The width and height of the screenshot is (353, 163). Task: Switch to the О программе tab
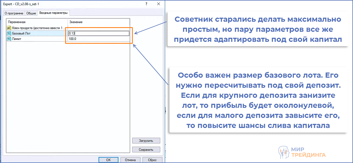tap(14, 13)
